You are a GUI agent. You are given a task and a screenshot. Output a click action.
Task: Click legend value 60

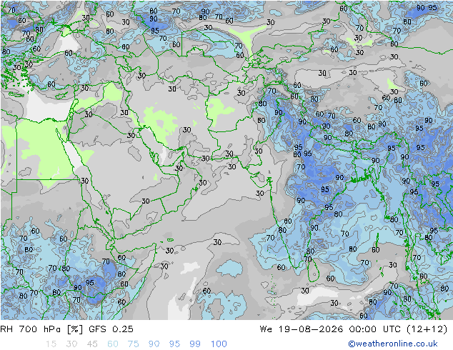point(113,344)
